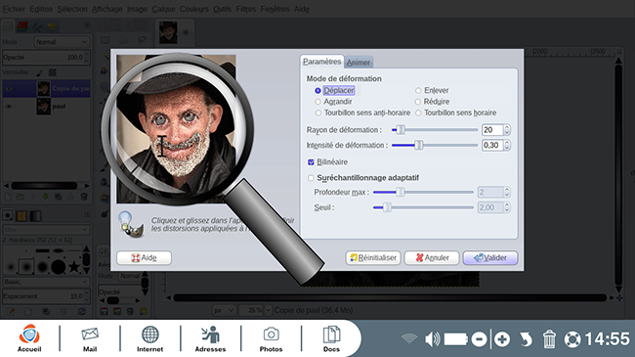Click the speaker volume icon
This screenshot has width=635, height=357.
click(x=432, y=339)
